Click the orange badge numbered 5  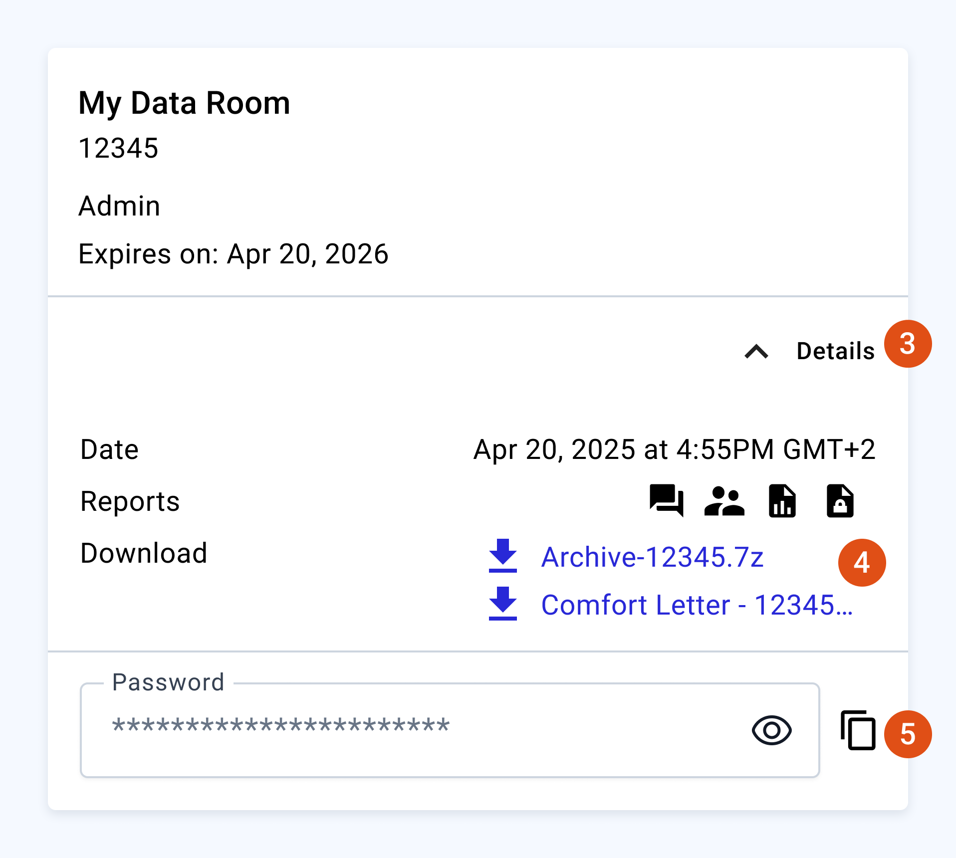click(x=908, y=734)
